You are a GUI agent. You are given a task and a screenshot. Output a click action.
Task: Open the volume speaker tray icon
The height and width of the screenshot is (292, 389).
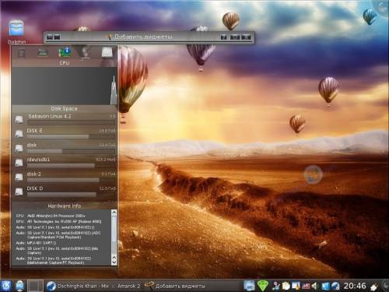point(315,286)
